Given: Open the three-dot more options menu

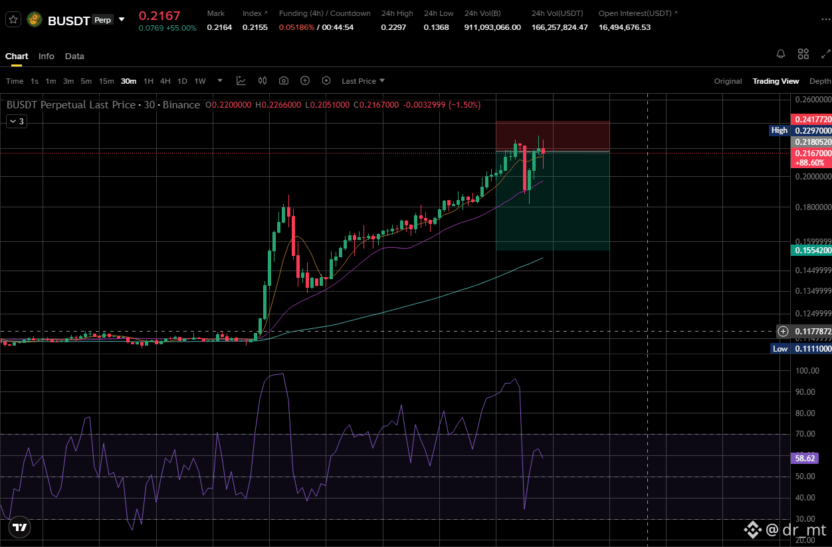Looking at the screenshot, I should (825, 19).
